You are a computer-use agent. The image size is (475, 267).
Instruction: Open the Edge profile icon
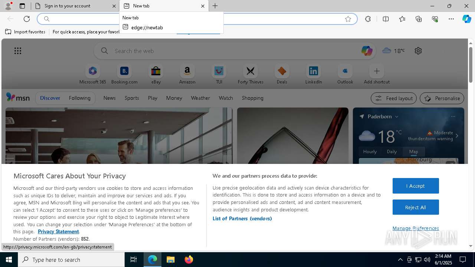[x=8, y=6]
